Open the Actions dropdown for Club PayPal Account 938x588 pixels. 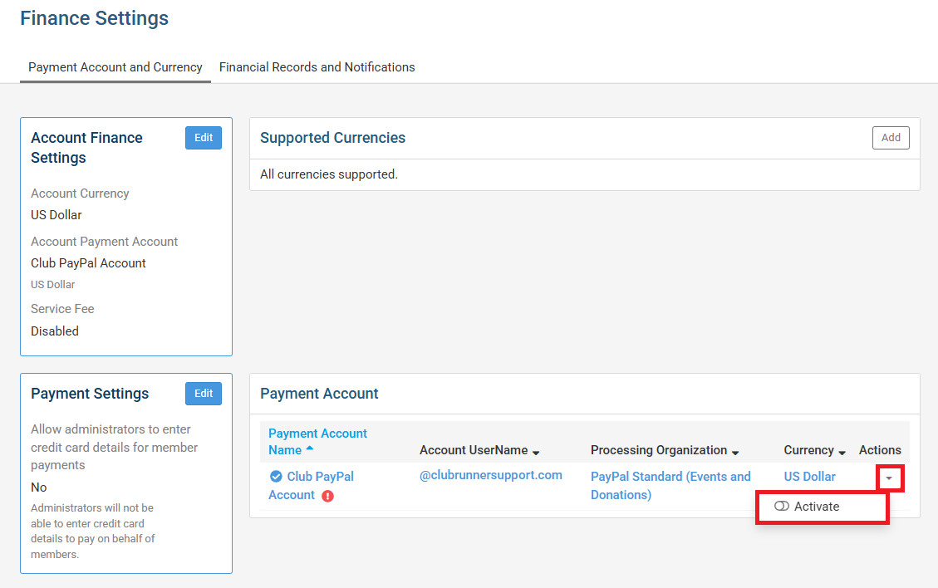(x=889, y=478)
